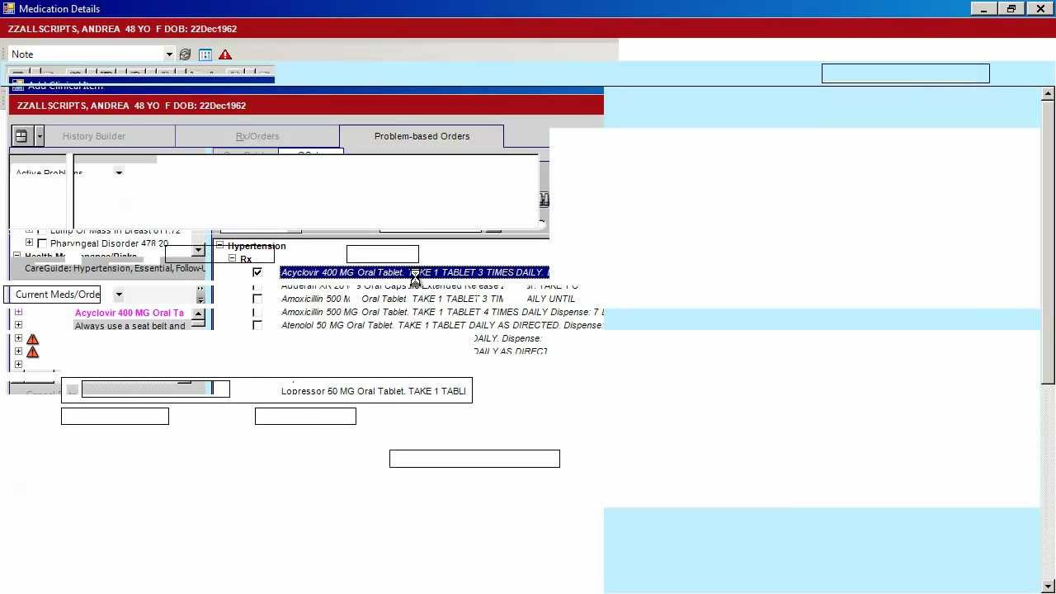Select the highlighted Acyclovir 400 MG Oral Tablet order
Viewport: 1056px width, 594px height.
click(x=414, y=272)
